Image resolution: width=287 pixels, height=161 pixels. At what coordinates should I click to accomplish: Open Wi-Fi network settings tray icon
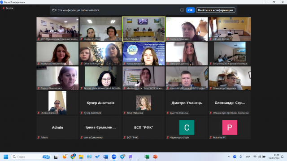click(255, 157)
